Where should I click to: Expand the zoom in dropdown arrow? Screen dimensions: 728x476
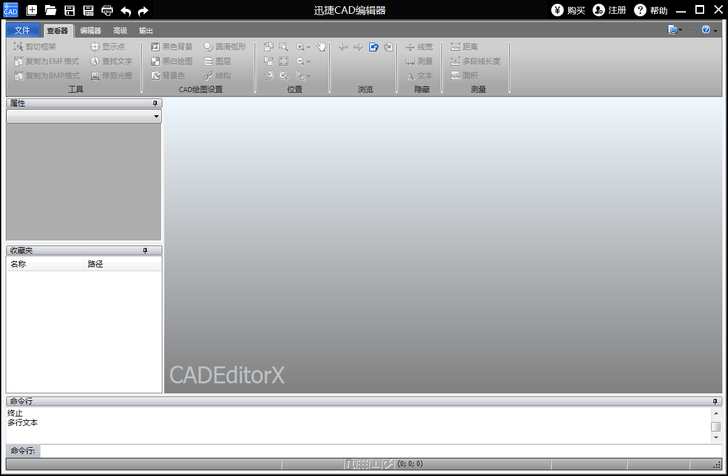click(309, 48)
